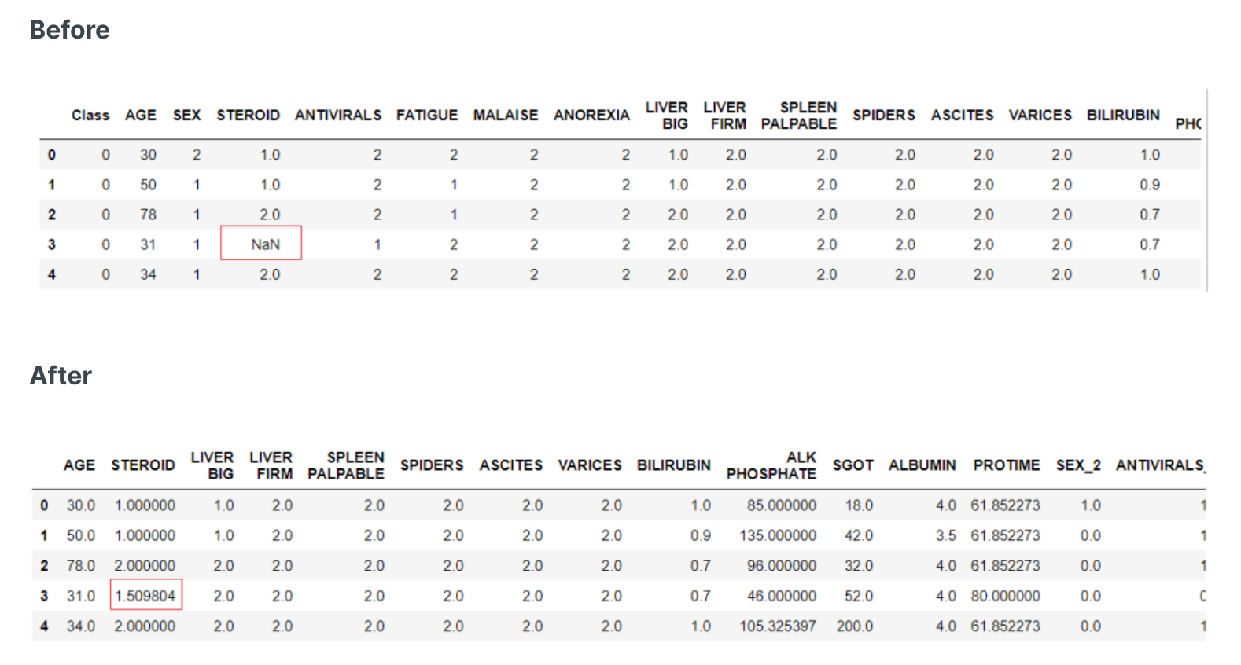
Task: Click the ALK PHOSPHATE column header
Action: [x=771, y=465]
